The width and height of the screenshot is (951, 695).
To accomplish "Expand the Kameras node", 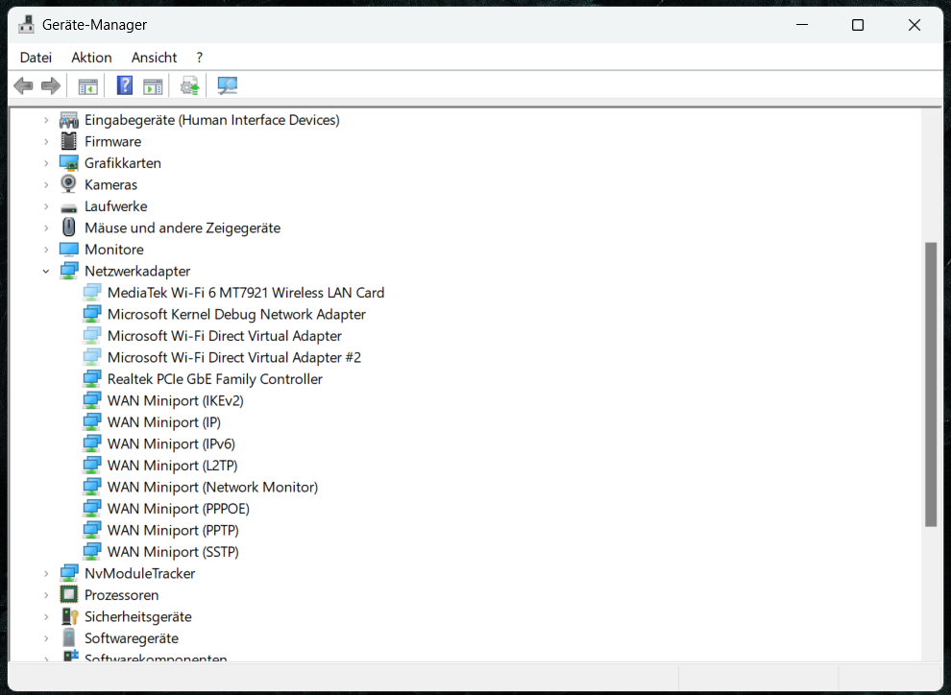I will pos(46,185).
